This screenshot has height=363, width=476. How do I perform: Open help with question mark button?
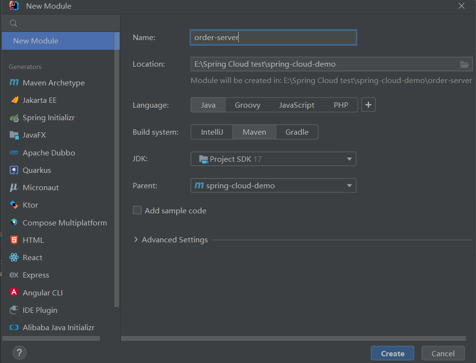point(19,353)
